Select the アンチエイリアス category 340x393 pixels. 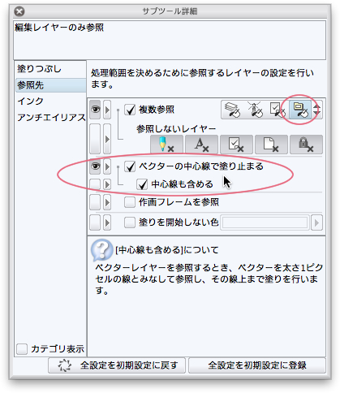(x=51, y=118)
